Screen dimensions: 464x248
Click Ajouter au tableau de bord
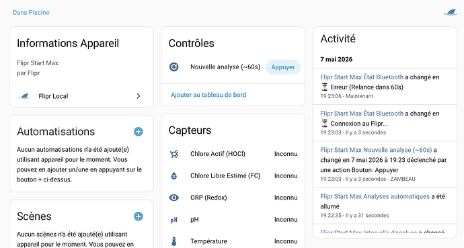[x=208, y=95]
